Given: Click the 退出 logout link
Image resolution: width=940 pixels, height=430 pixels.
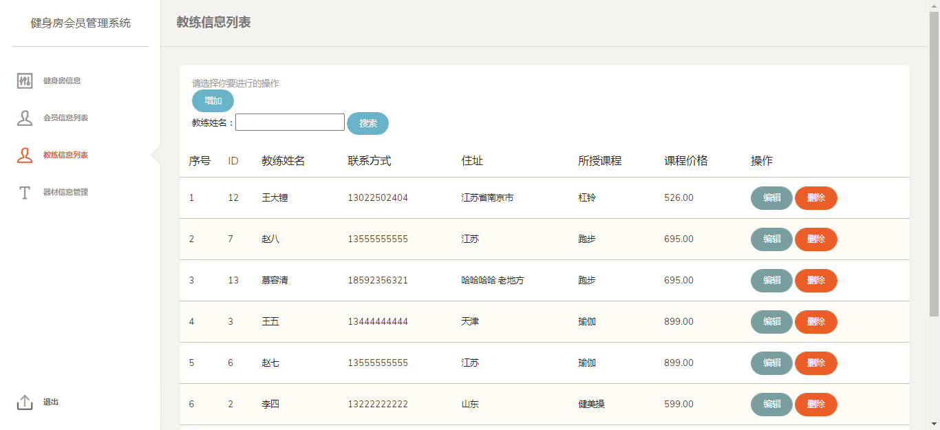Looking at the screenshot, I should [51, 402].
